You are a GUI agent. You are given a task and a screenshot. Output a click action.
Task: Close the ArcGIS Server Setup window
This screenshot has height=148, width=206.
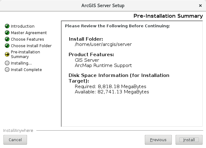pos(200,6)
